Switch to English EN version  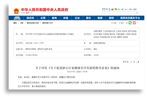pos(126,9)
